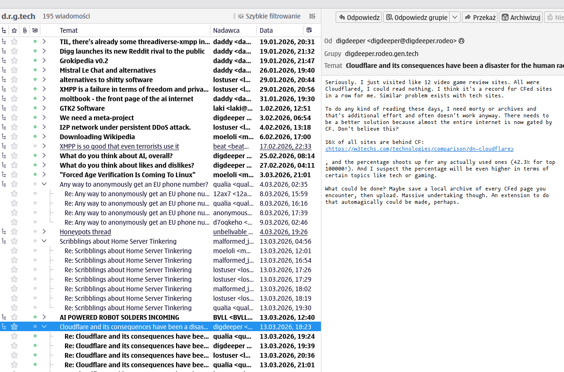Toggle read dot of 'GTK2 Software' message
Screen dimensions: 564x372
click(35, 108)
